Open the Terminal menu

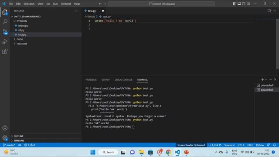66,4
